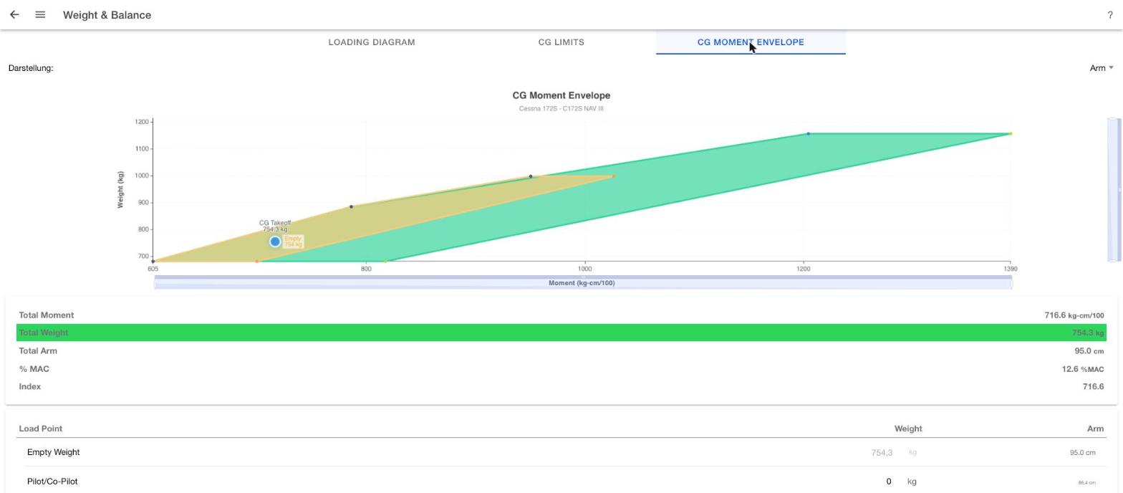The image size is (1123, 493).
Task: Click the Weight & Balance page title
Action: tap(107, 15)
